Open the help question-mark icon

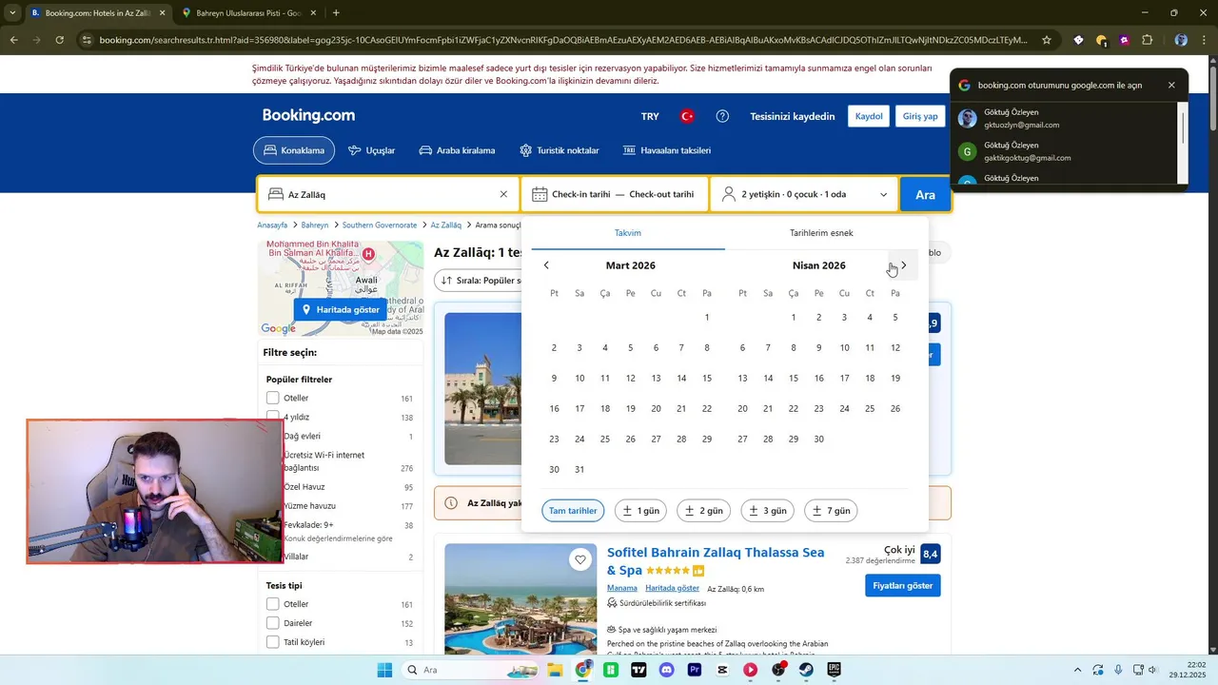point(722,116)
